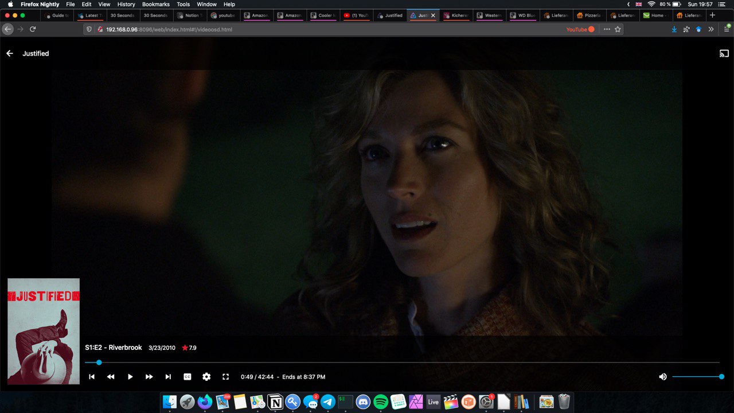Open Discord from the dock

tap(363, 402)
